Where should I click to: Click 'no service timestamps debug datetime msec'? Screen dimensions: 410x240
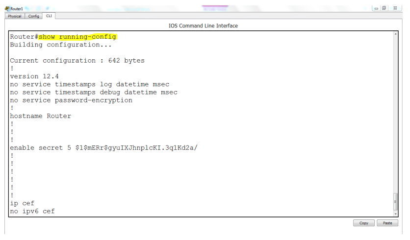tap(94, 93)
